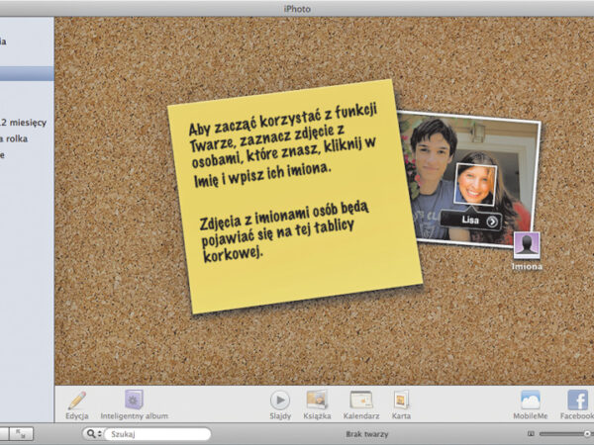
Task: Toggle full screen mode button
Action: (23, 434)
